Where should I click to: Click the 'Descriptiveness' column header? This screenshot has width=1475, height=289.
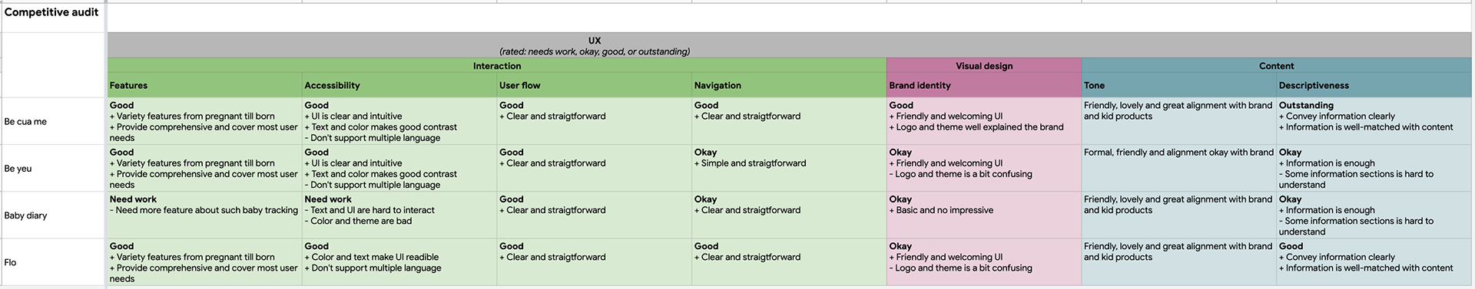click(x=1374, y=85)
